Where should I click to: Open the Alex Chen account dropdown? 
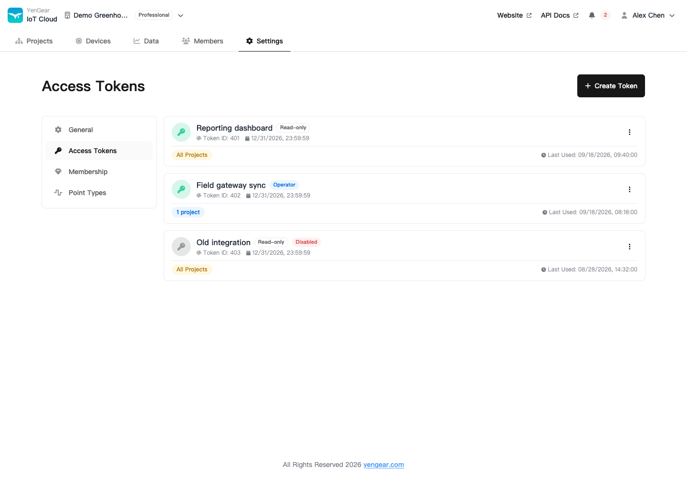[648, 15]
